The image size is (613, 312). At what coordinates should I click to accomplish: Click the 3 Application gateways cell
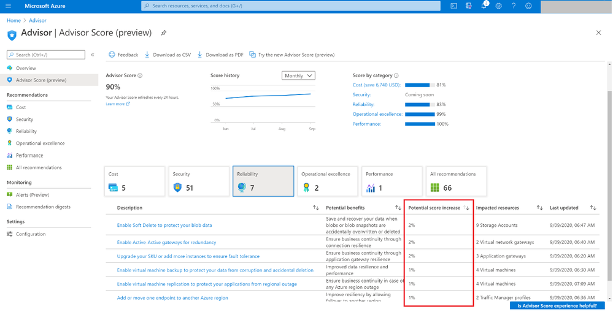[501, 257]
